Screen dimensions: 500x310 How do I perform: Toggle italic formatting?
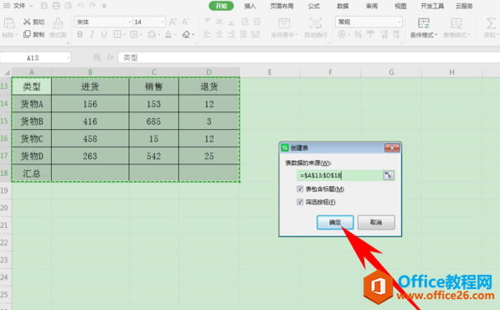click(x=92, y=34)
